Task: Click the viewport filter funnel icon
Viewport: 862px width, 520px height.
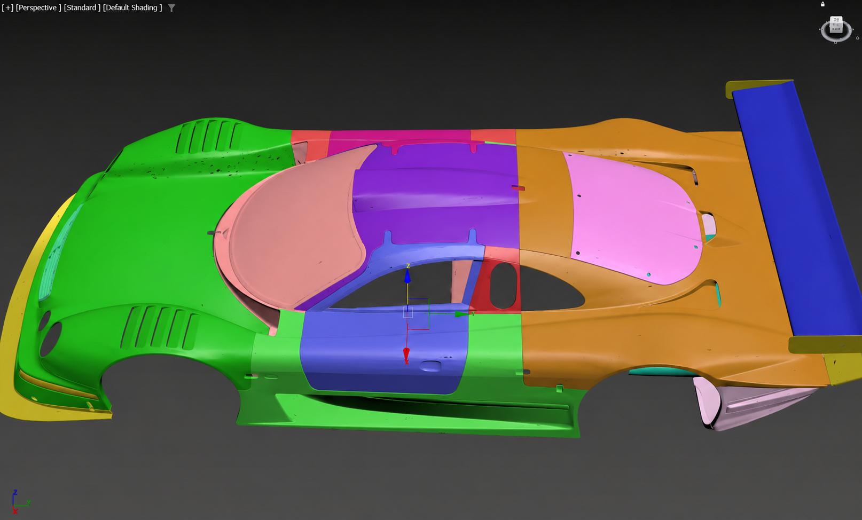Action: point(171,8)
